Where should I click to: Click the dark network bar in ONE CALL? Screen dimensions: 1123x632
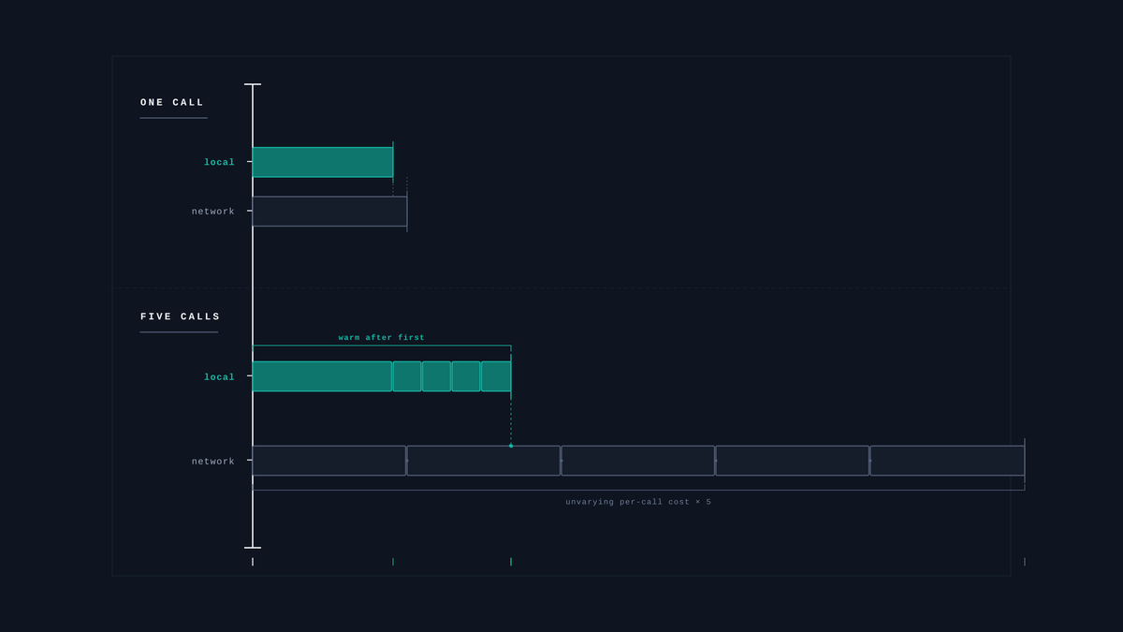point(329,212)
